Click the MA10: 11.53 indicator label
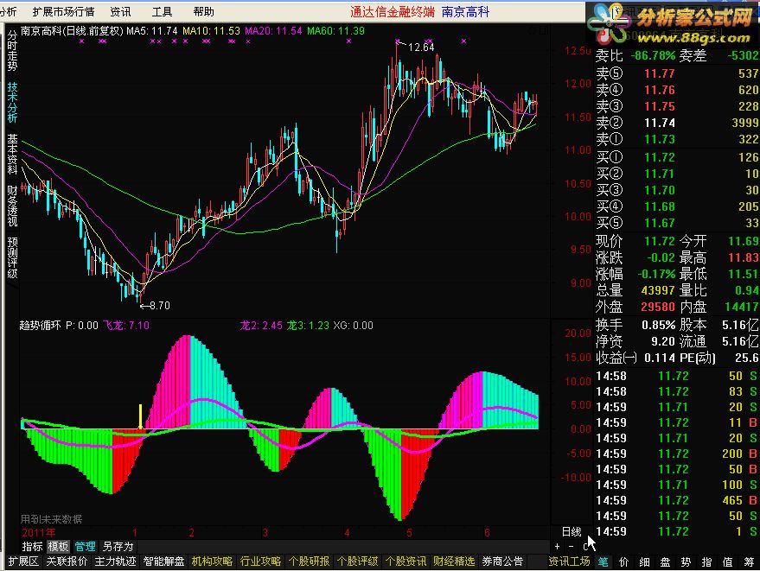The image size is (760, 571). pos(211,31)
